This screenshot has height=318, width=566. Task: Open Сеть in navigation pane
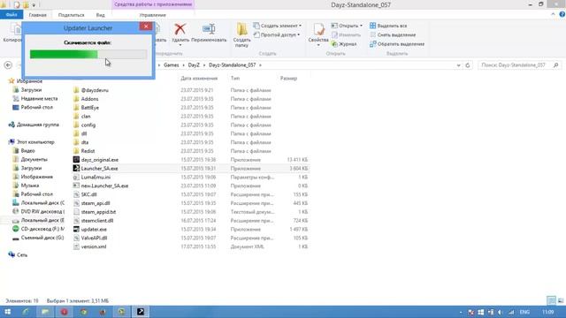tap(21, 255)
